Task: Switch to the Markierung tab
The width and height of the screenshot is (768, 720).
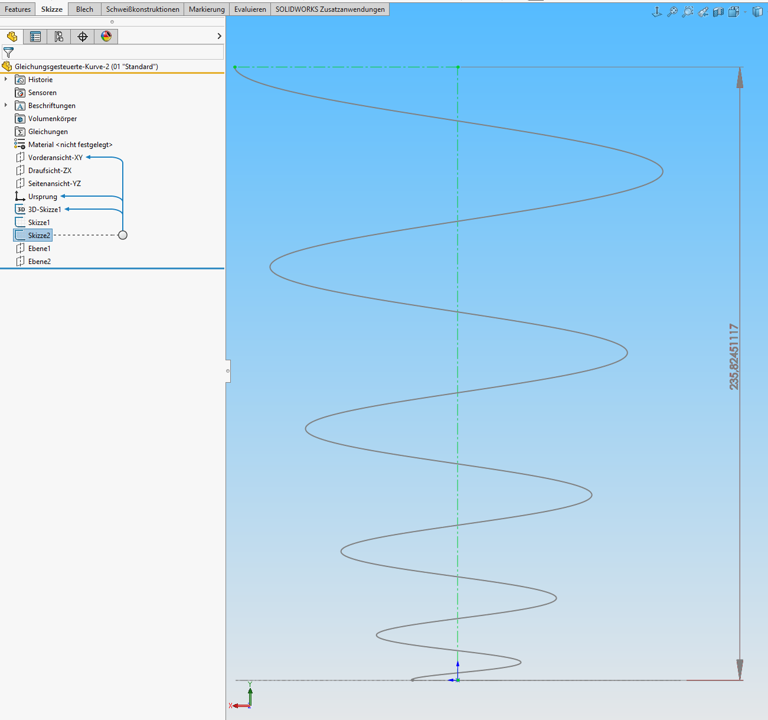Action: 207,9
